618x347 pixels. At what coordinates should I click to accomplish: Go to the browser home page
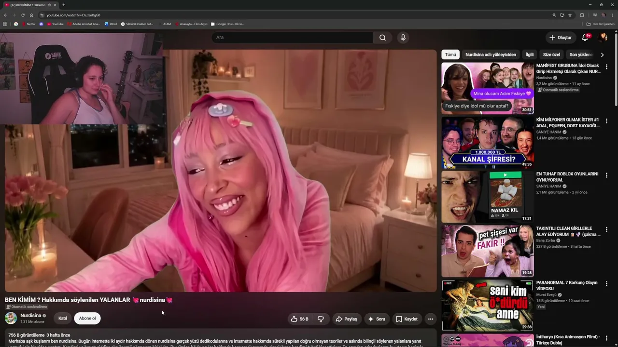(x=31, y=15)
